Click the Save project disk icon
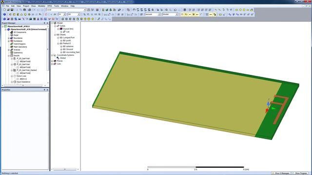 [x=12, y=10]
